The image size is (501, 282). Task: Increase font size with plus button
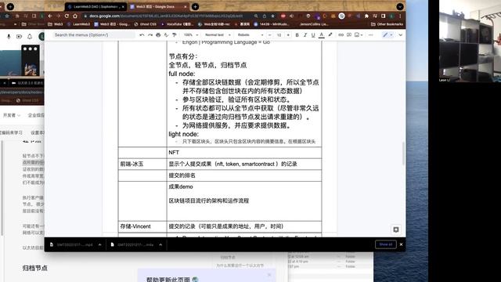(288, 34)
